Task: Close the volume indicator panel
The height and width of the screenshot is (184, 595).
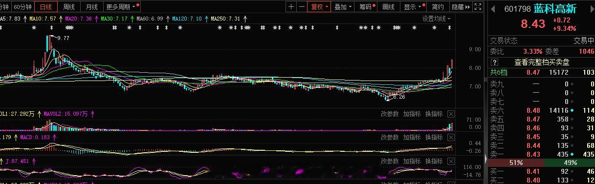Action: click(451, 114)
